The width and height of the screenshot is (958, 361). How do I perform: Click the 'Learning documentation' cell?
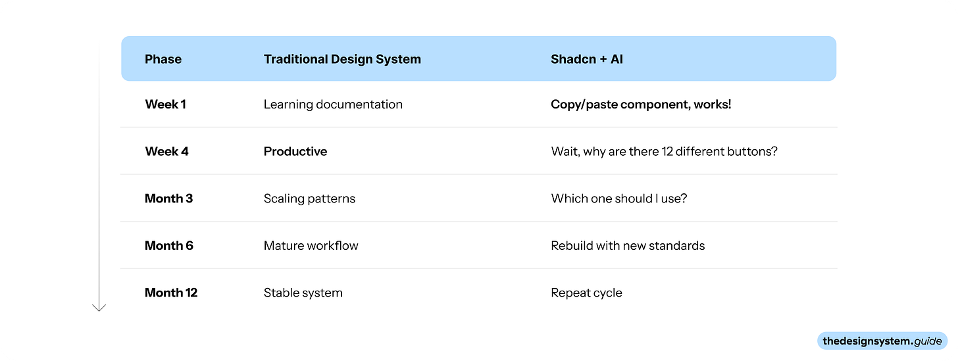coord(333,104)
